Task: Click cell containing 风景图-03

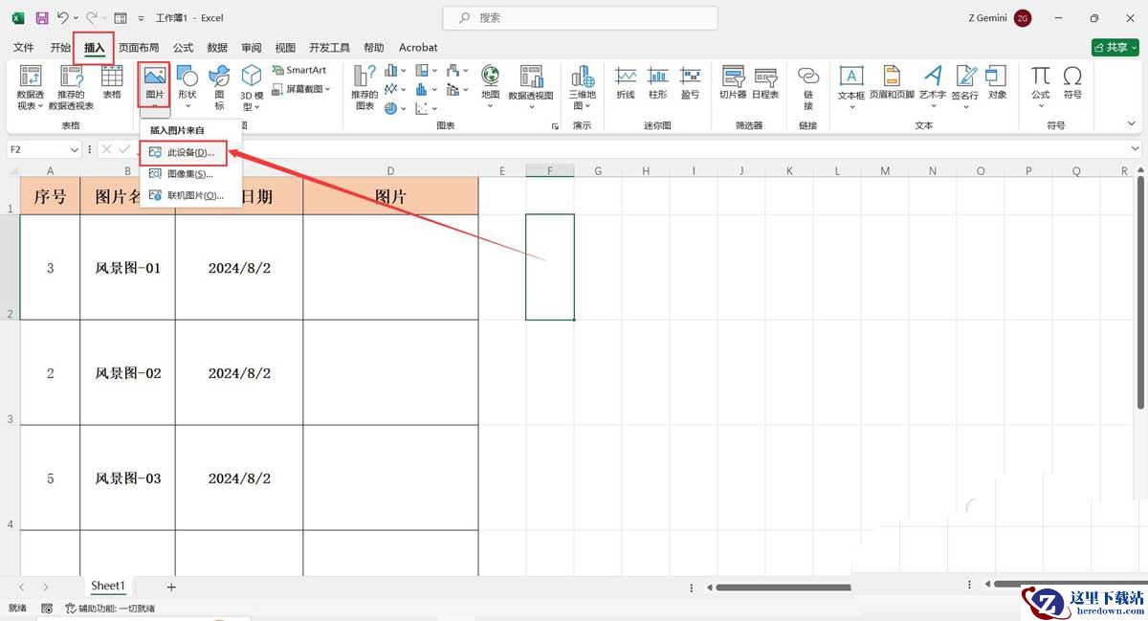Action: tap(127, 478)
